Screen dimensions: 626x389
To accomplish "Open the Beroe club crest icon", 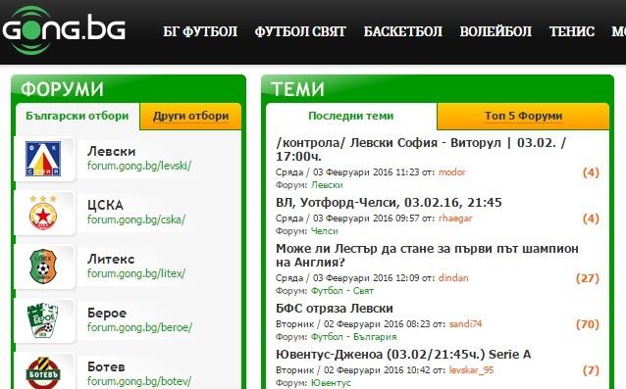I will coord(43,320).
